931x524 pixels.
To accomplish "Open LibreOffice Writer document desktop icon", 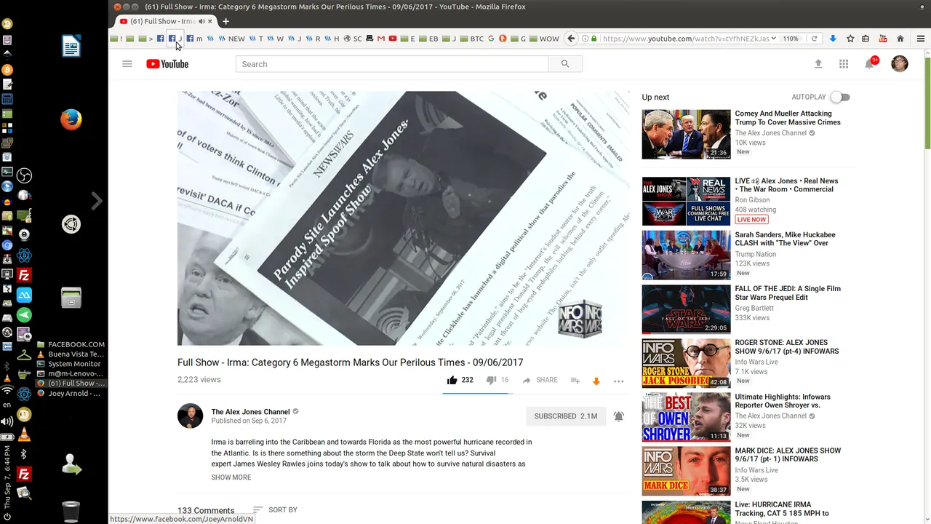I will click(x=71, y=46).
